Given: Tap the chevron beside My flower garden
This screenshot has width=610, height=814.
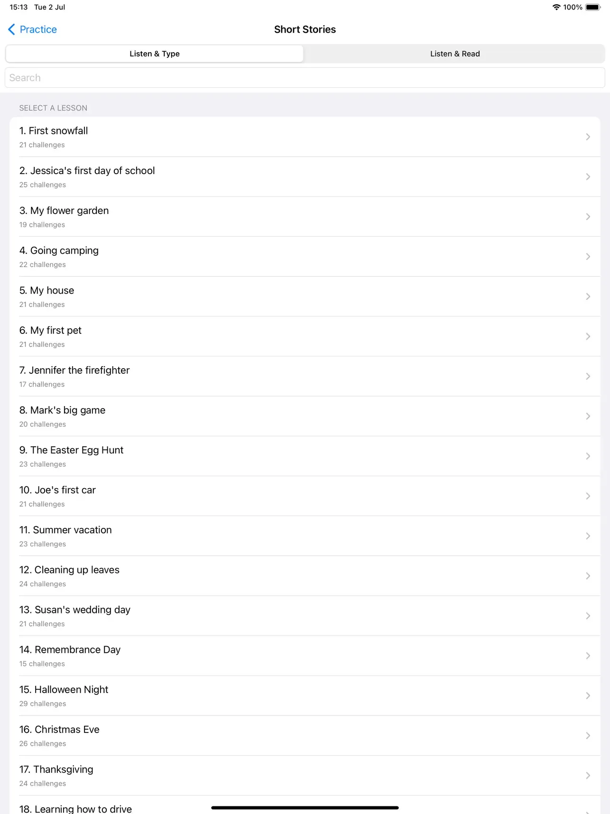Looking at the screenshot, I should [x=588, y=217].
